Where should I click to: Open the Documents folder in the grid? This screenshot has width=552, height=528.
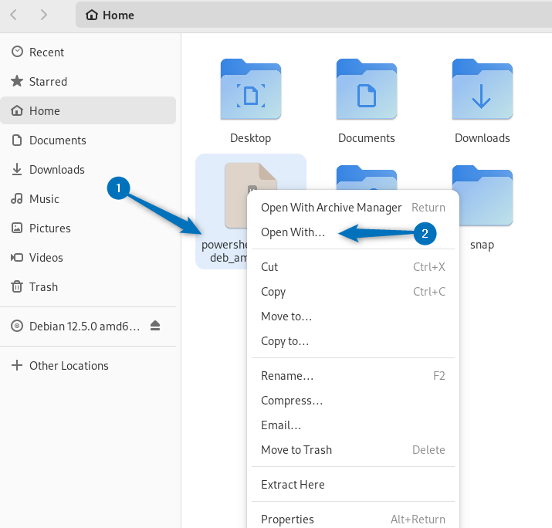[x=366, y=90]
